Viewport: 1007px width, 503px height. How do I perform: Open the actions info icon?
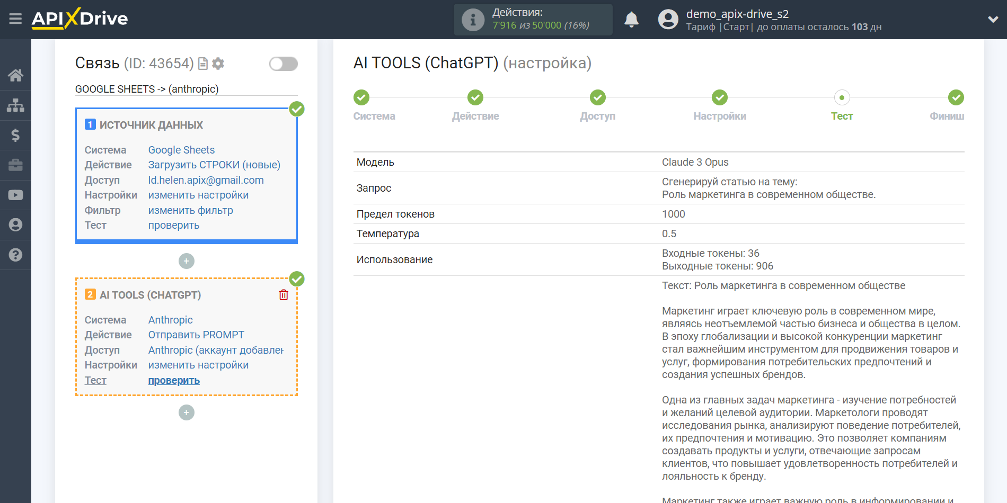473,20
